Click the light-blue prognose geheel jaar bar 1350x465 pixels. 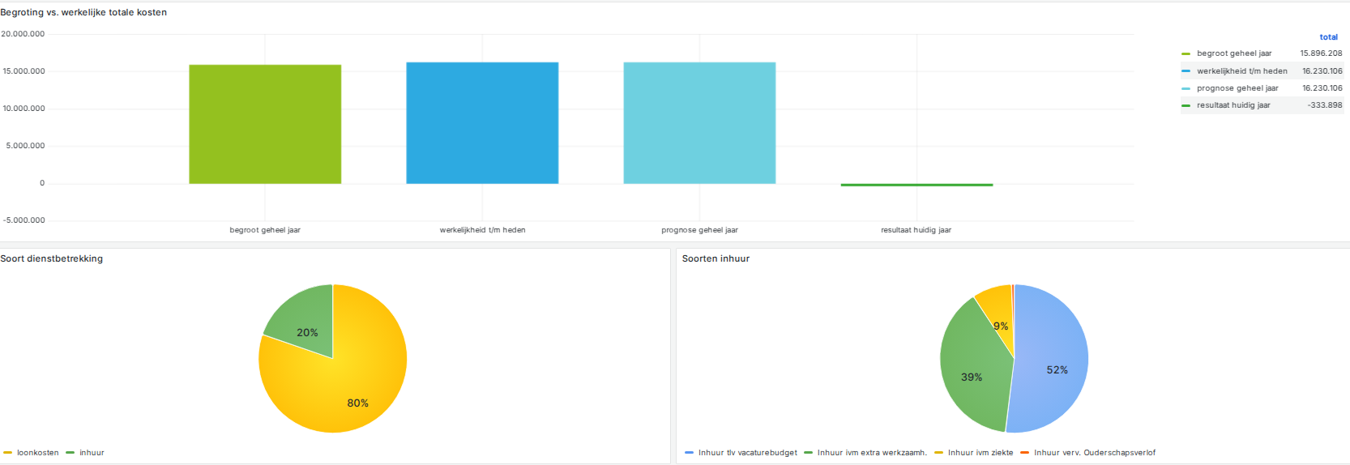pyautogui.click(x=699, y=123)
